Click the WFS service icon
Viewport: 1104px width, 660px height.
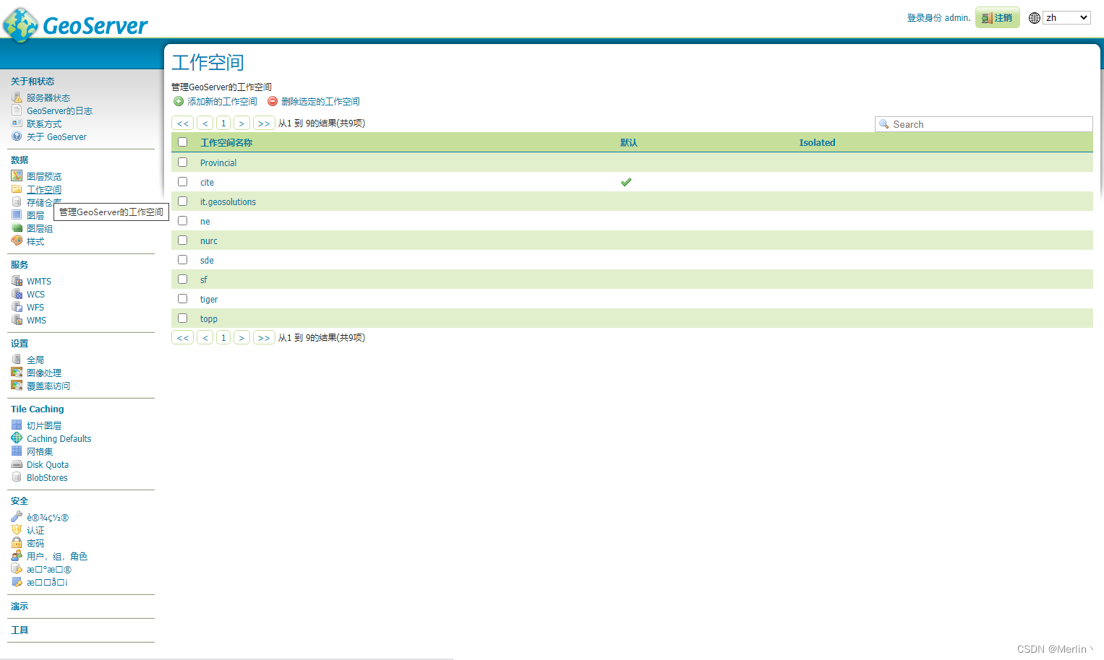coord(17,307)
